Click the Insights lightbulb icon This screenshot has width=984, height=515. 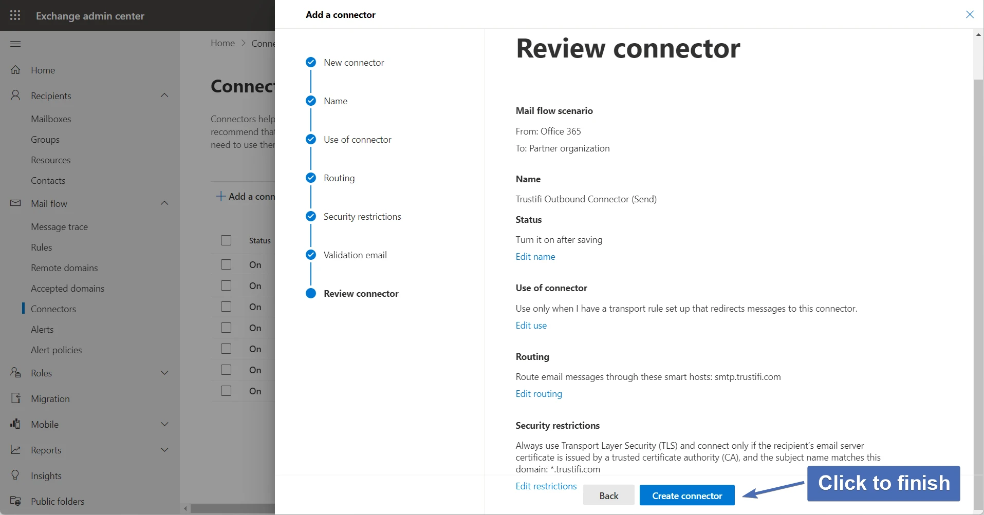(x=16, y=475)
